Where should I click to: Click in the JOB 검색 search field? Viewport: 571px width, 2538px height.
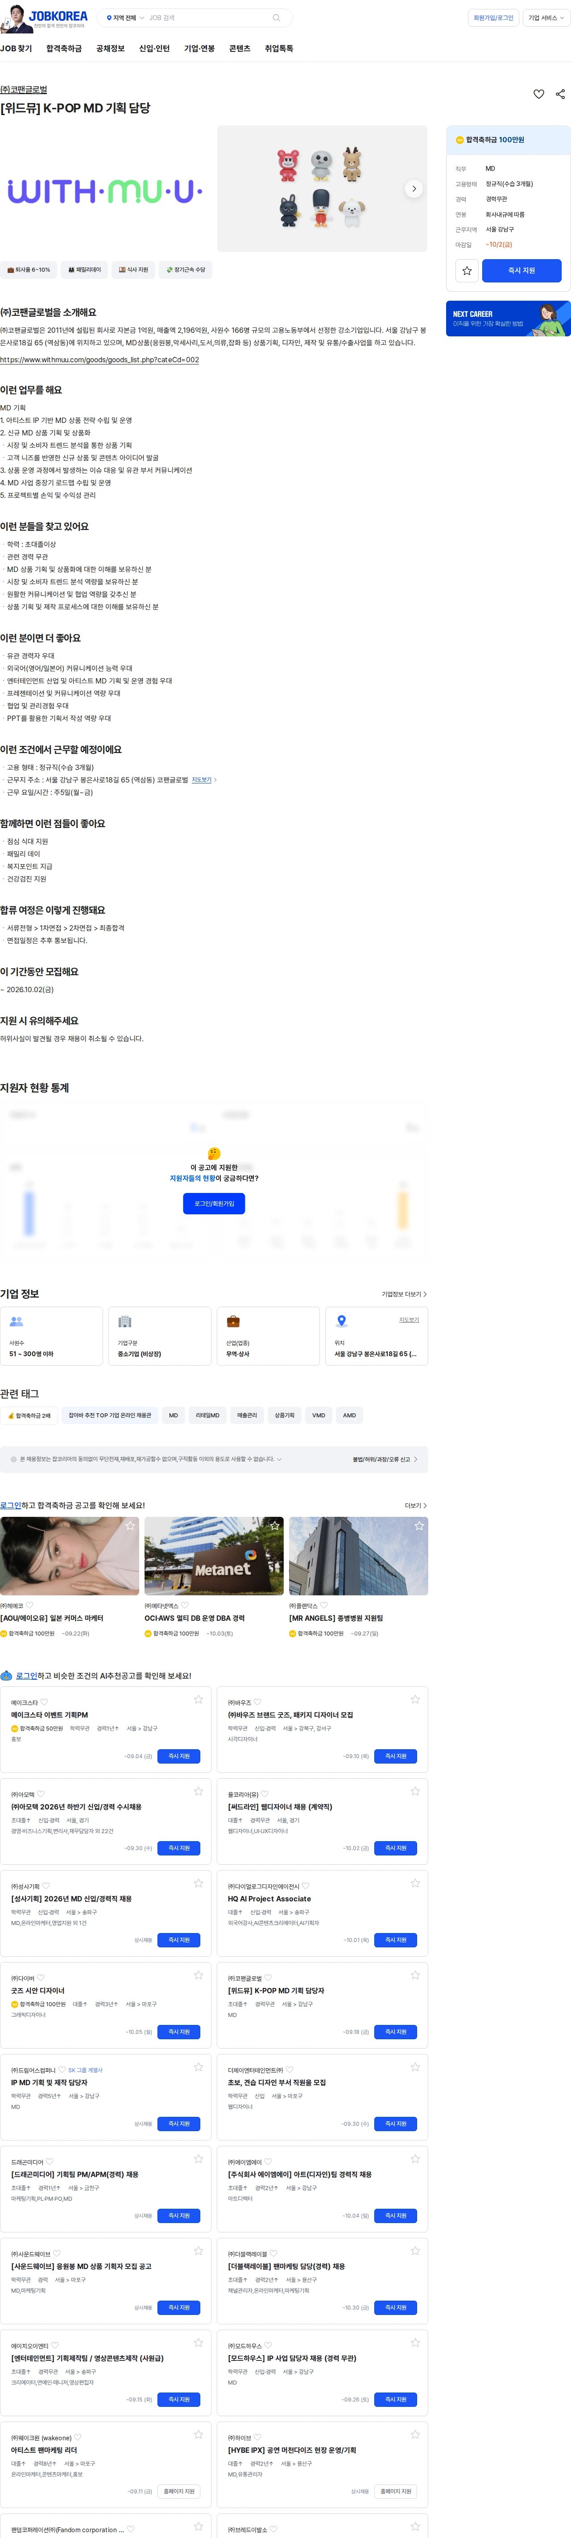(207, 18)
